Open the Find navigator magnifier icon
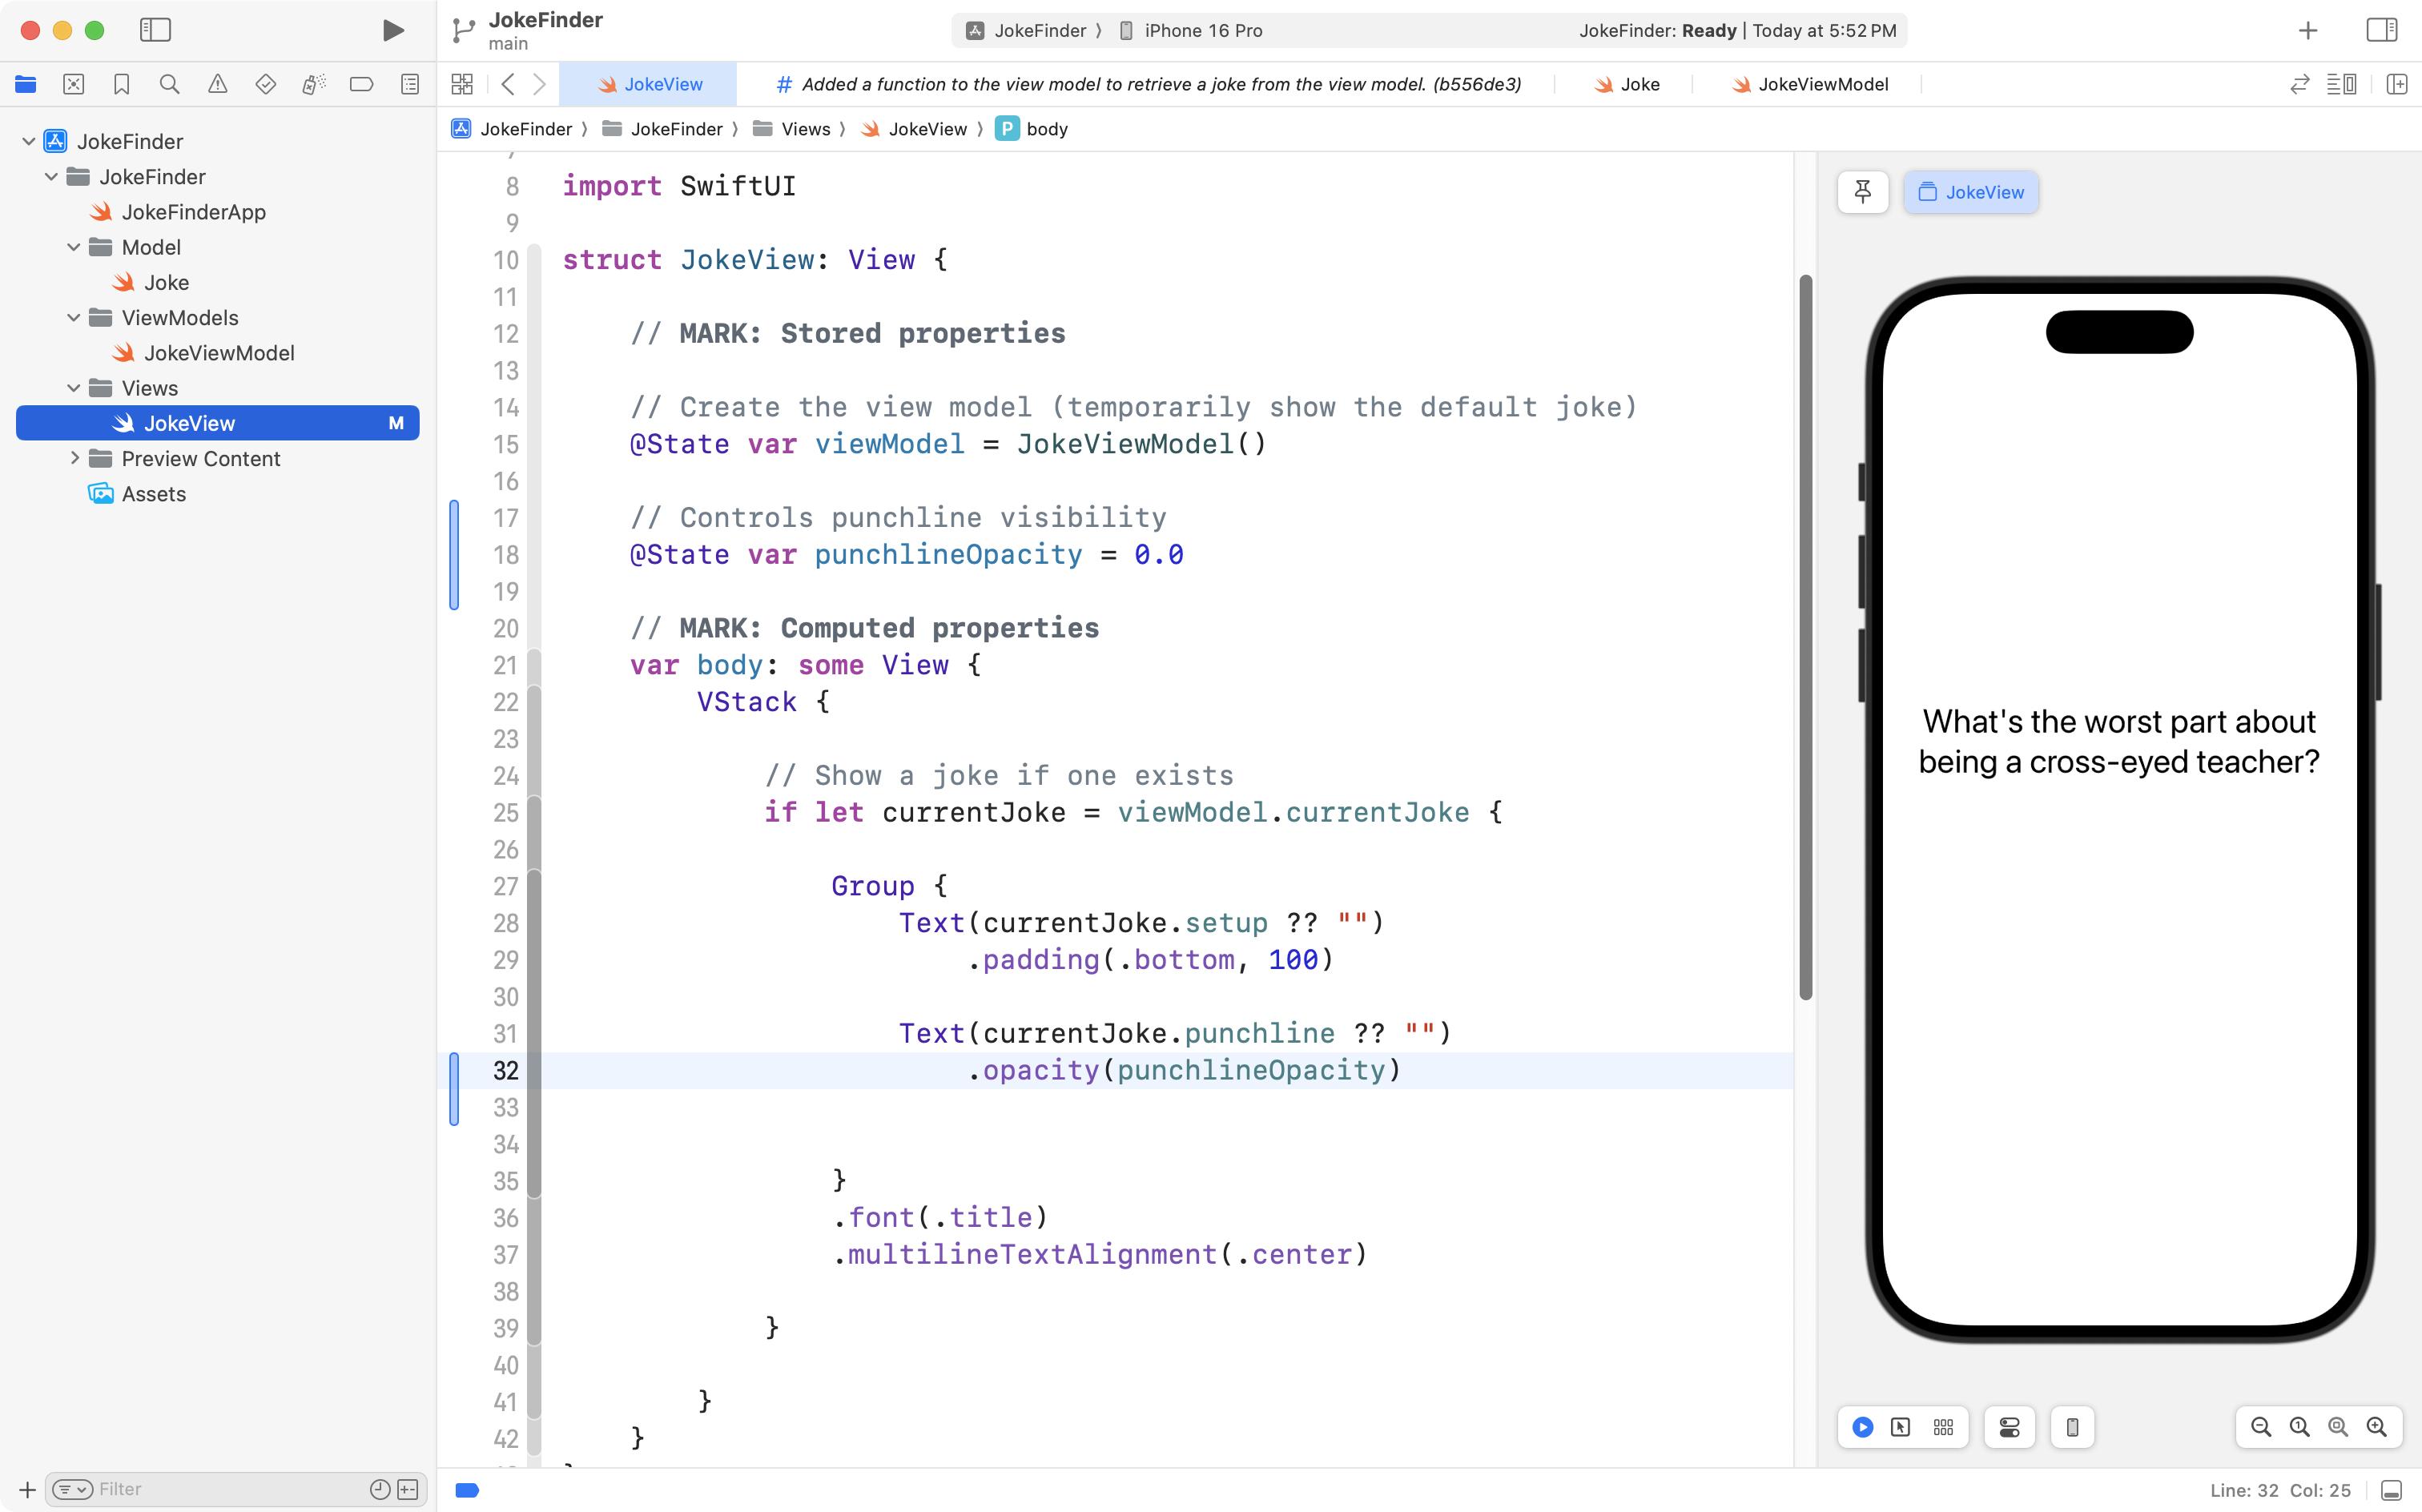This screenshot has height=1512, width=2422. tap(169, 84)
